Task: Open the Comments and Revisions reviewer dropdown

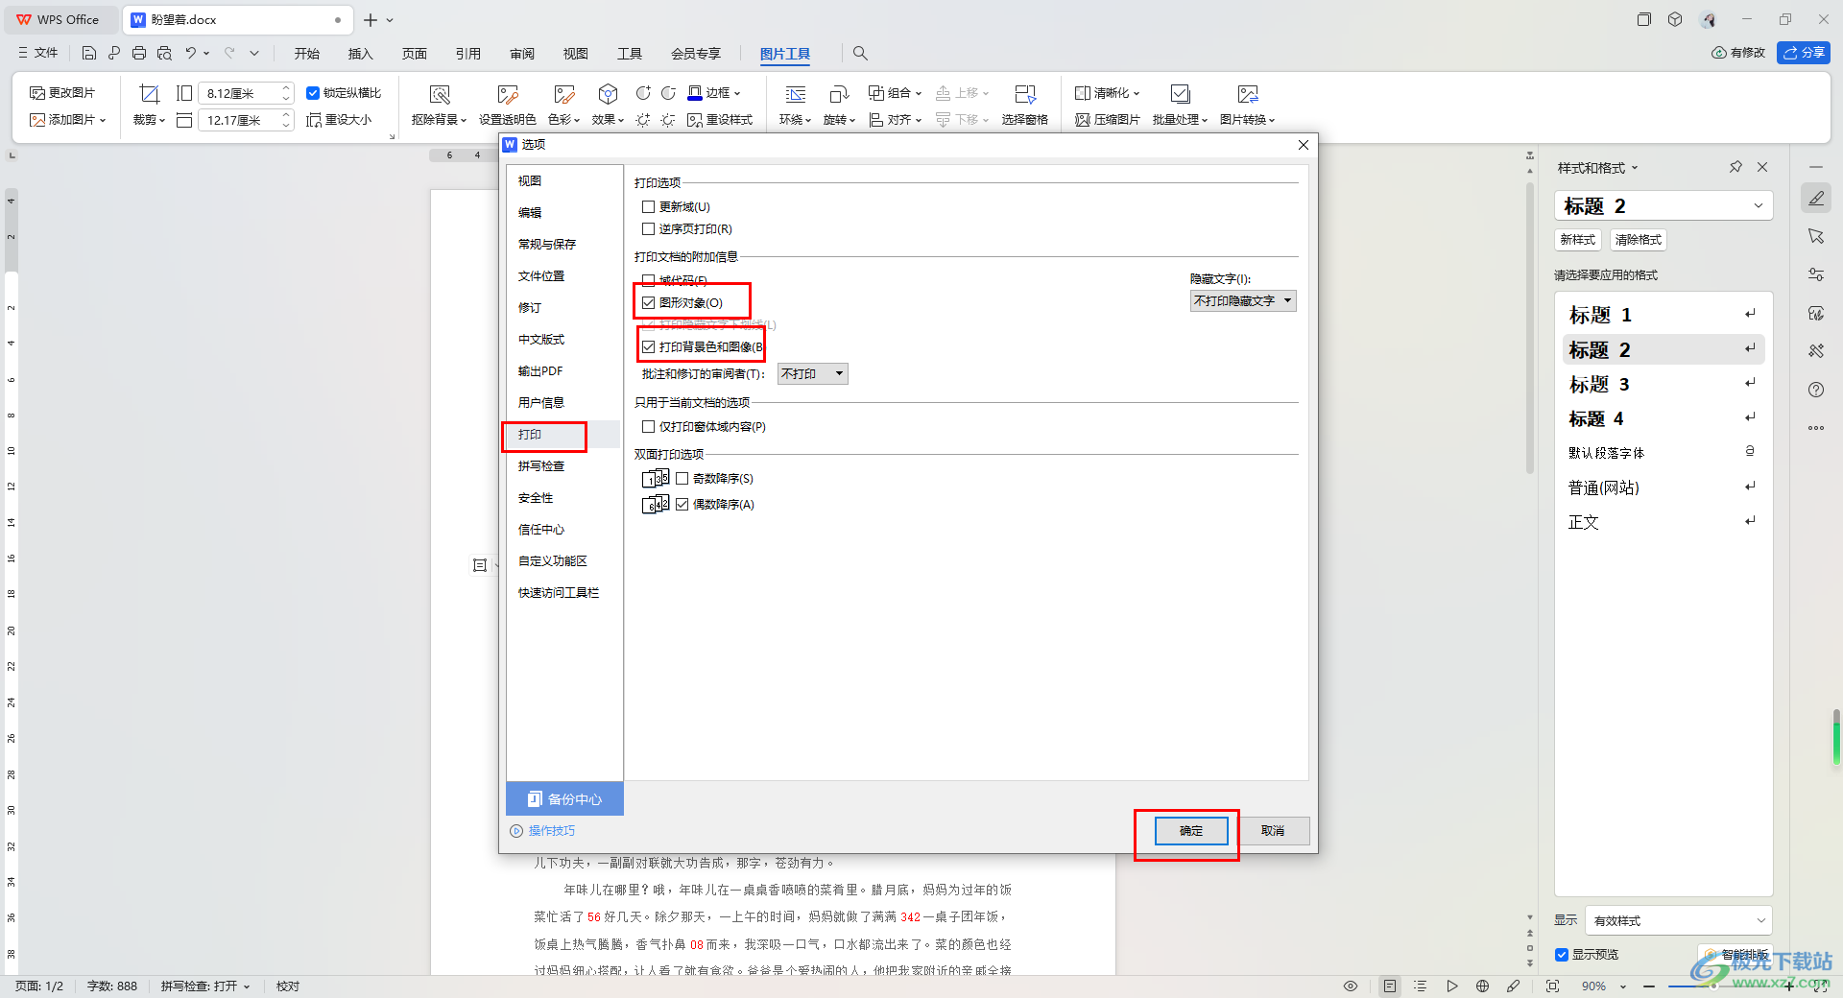Action: point(813,374)
